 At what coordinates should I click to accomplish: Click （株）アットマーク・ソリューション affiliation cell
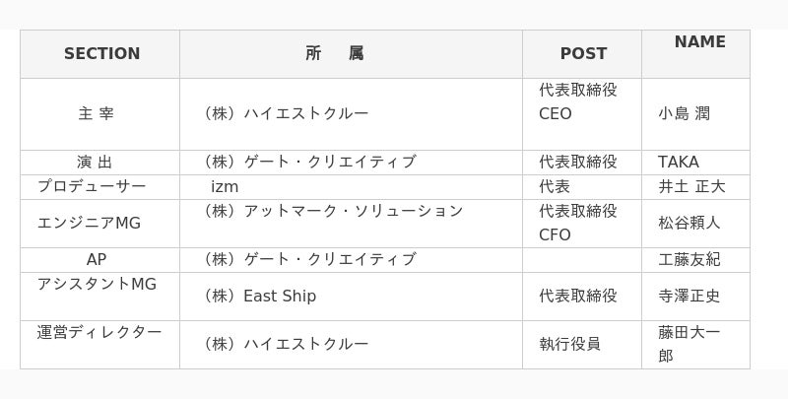pos(331,211)
